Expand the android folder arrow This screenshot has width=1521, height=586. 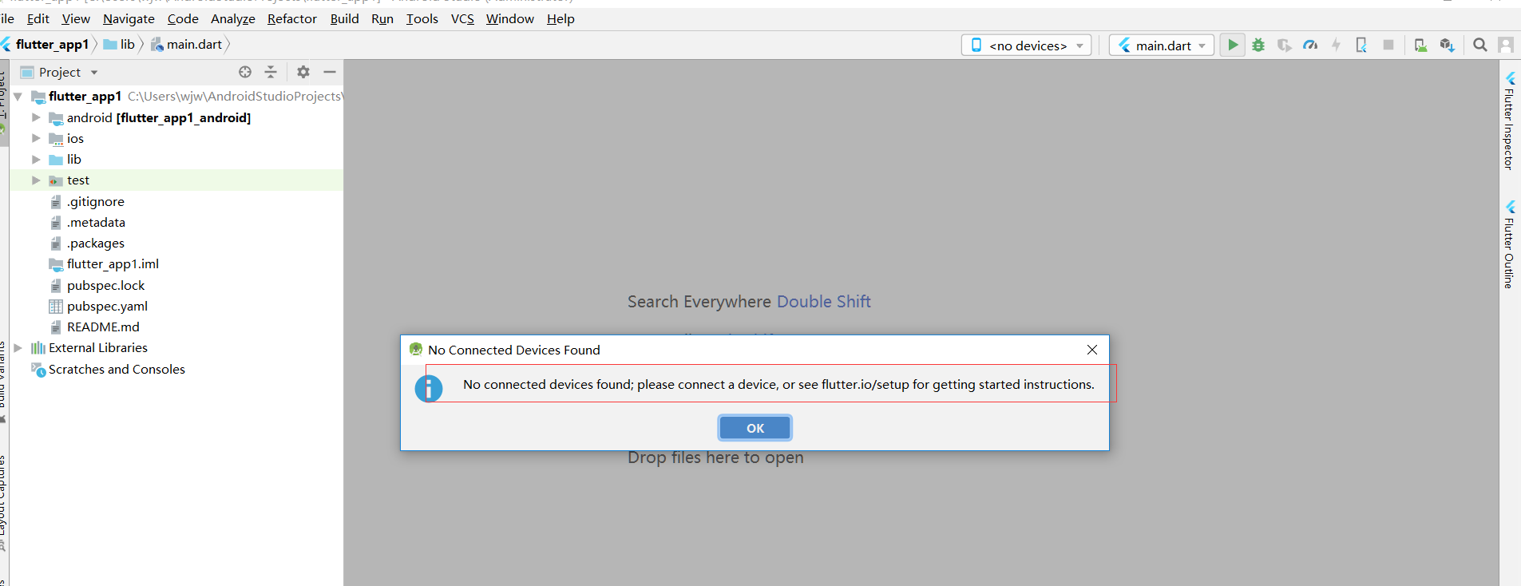36,117
